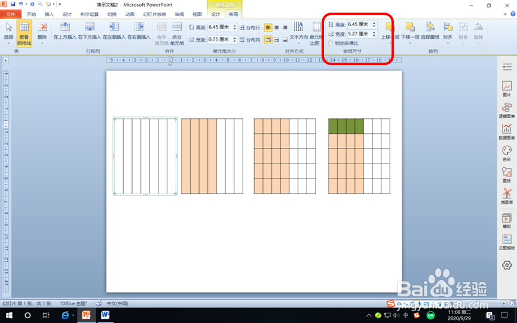The image size is (517, 323).
Task: Switch to the 开始 tab
Action: [31, 14]
